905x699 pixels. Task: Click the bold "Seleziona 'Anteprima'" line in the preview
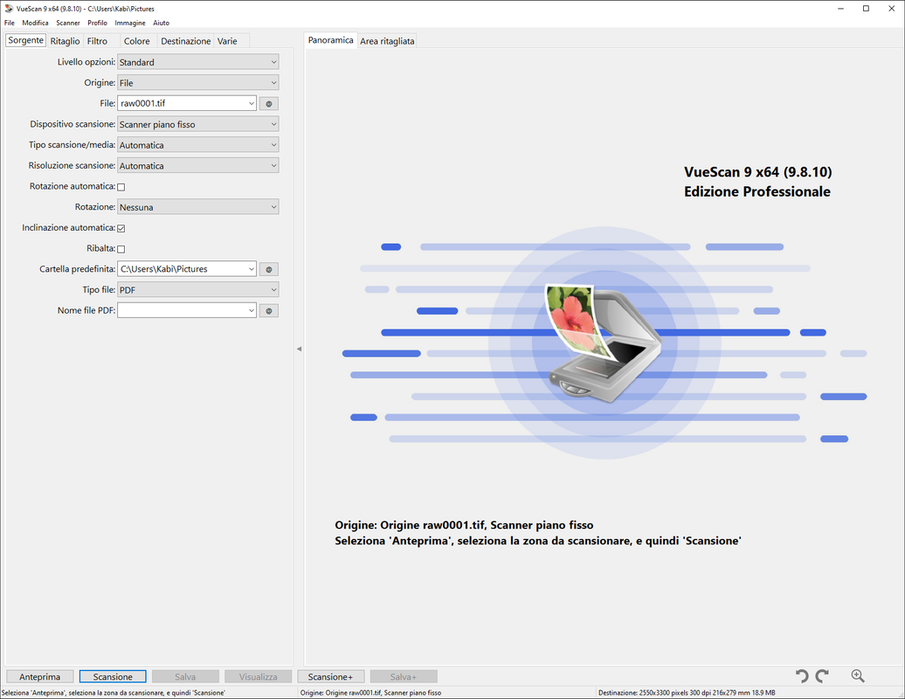click(x=538, y=541)
